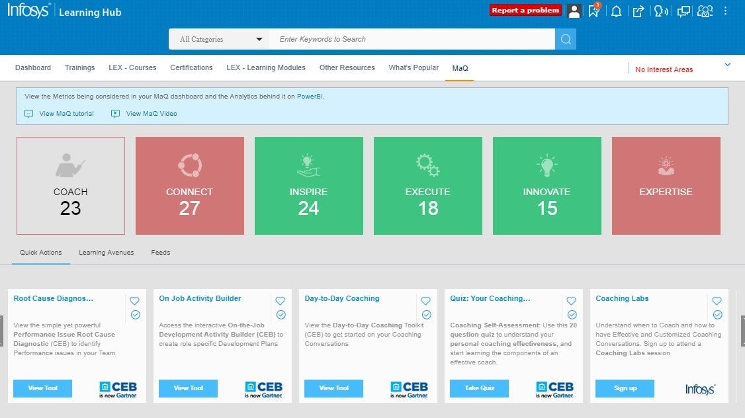Click the Take Quiz button

click(480, 388)
